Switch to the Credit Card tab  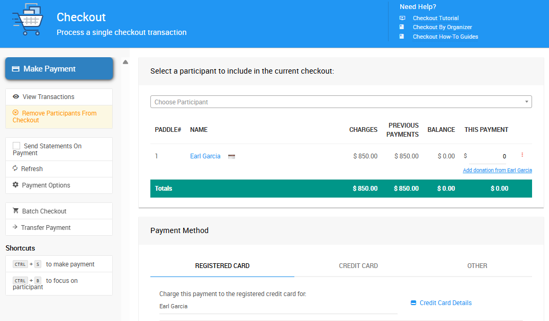click(x=358, y=265)
